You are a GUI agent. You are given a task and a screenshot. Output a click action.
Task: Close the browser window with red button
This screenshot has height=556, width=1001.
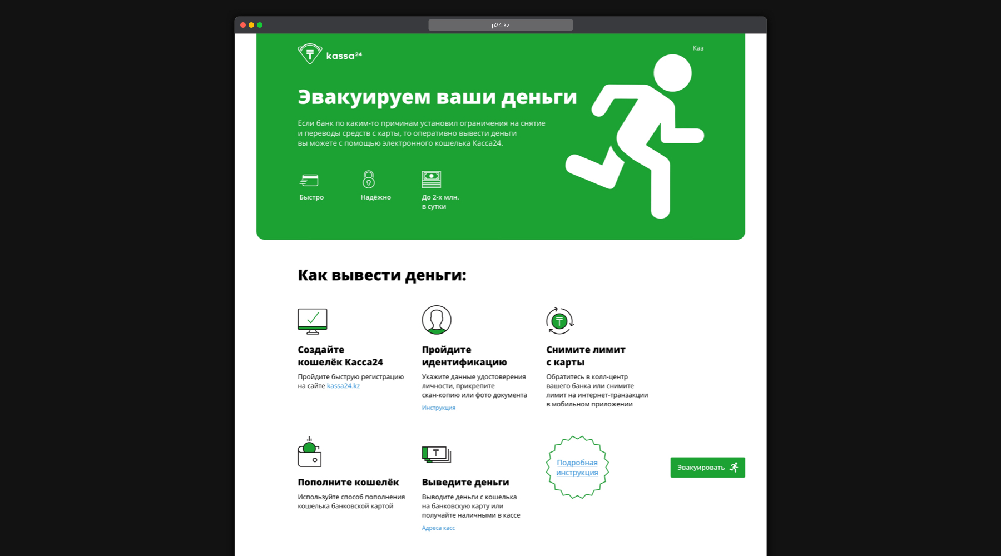(243, 25)
